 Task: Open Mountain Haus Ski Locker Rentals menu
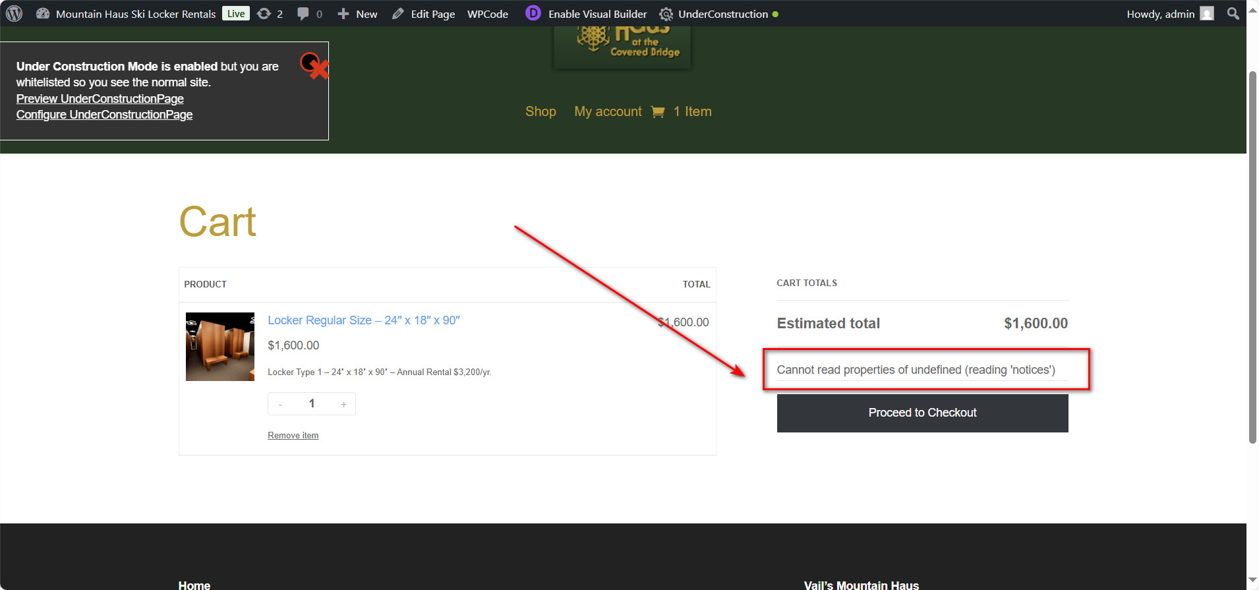[x=136, y=14]
